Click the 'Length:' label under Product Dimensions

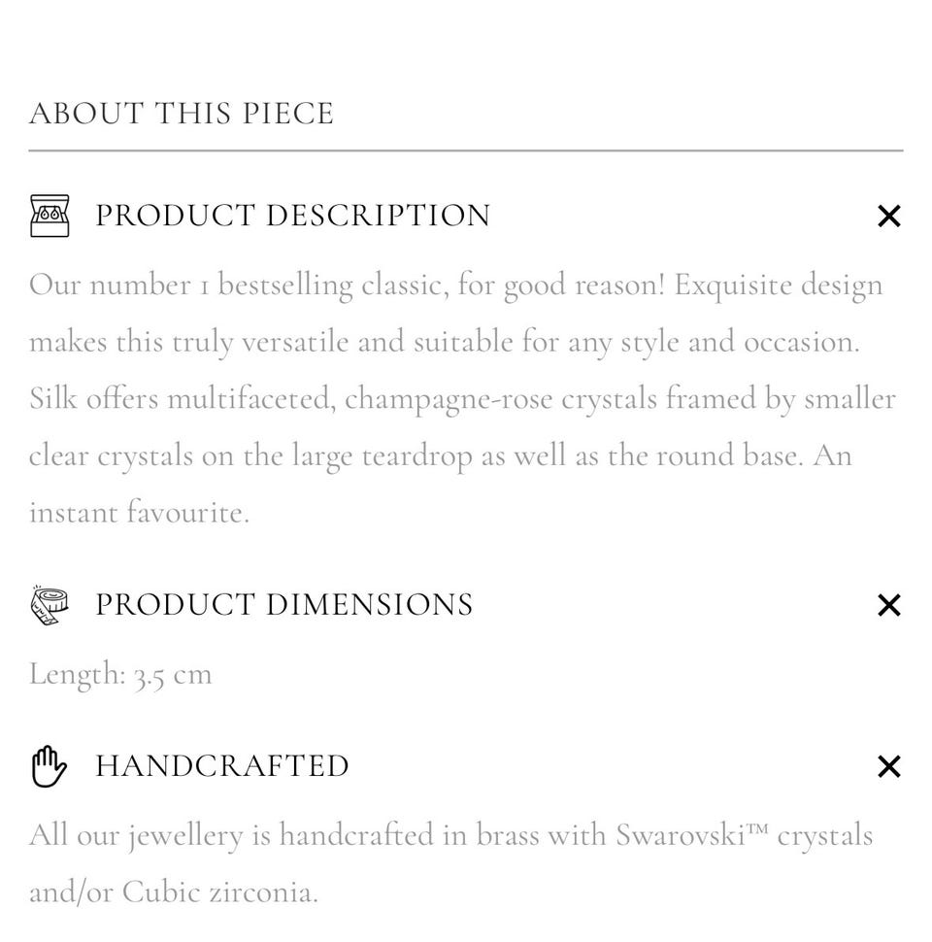pyautogui.click(x=78, y=674)
